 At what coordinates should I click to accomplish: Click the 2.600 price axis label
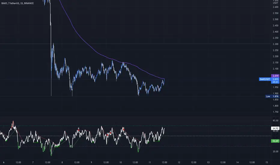click(275, 7)
